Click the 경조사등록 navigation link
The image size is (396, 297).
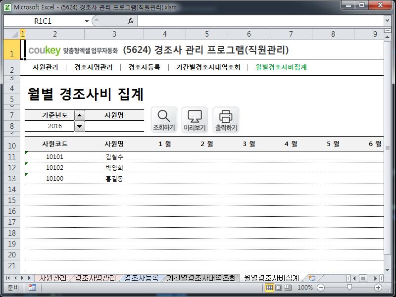pos(144,67)
